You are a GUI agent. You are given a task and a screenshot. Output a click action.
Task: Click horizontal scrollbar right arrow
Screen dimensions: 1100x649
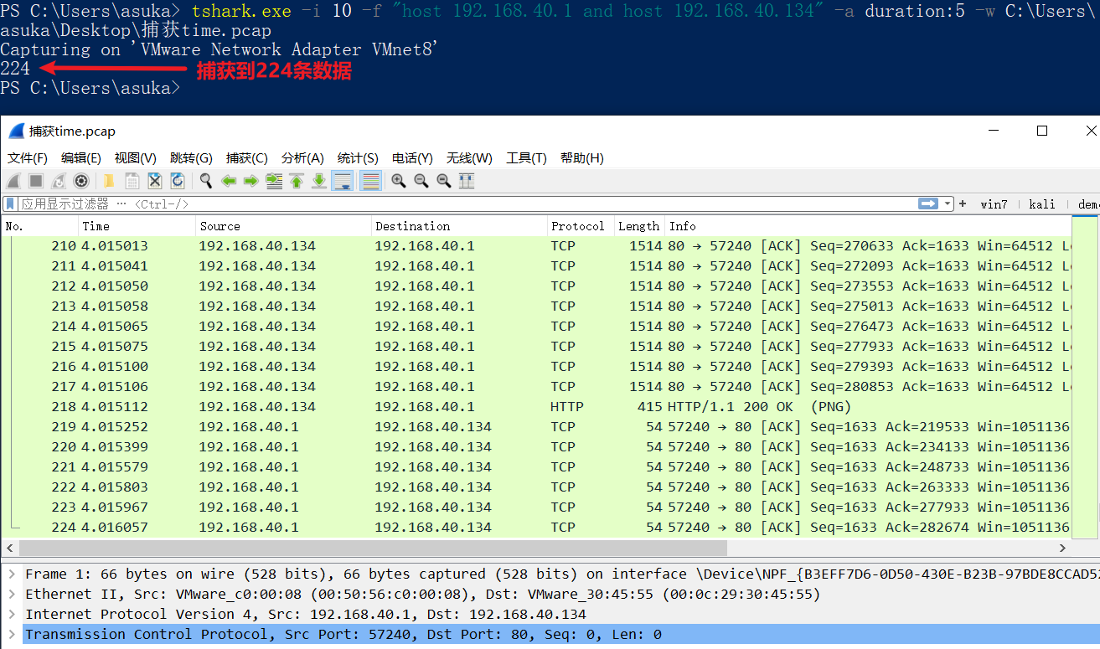click(x=1063, y=548)
